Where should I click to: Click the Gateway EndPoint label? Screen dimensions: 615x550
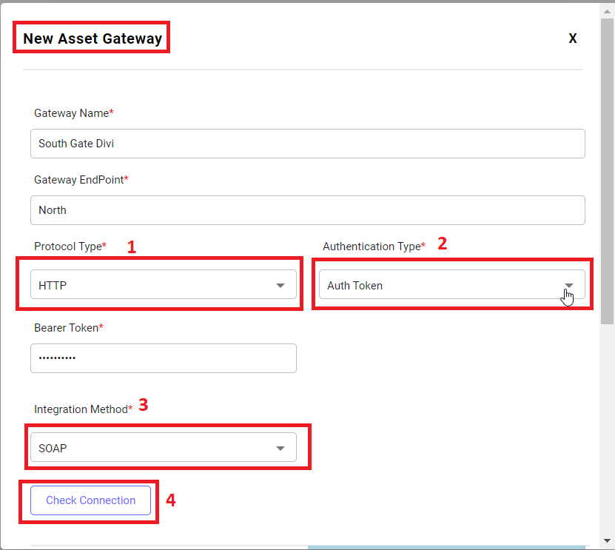point(81,180)
